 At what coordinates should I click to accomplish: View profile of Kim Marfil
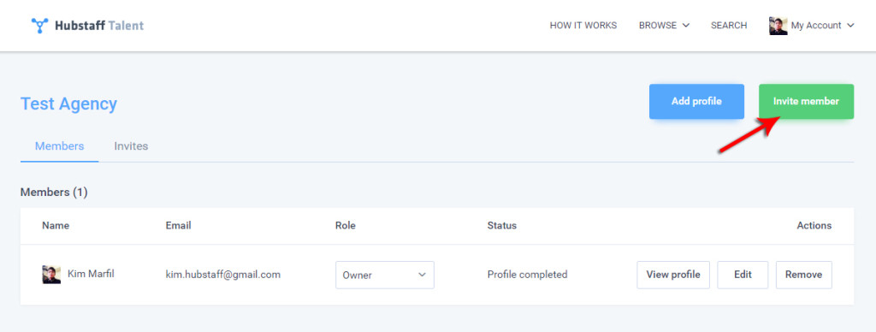click(673, 275)
